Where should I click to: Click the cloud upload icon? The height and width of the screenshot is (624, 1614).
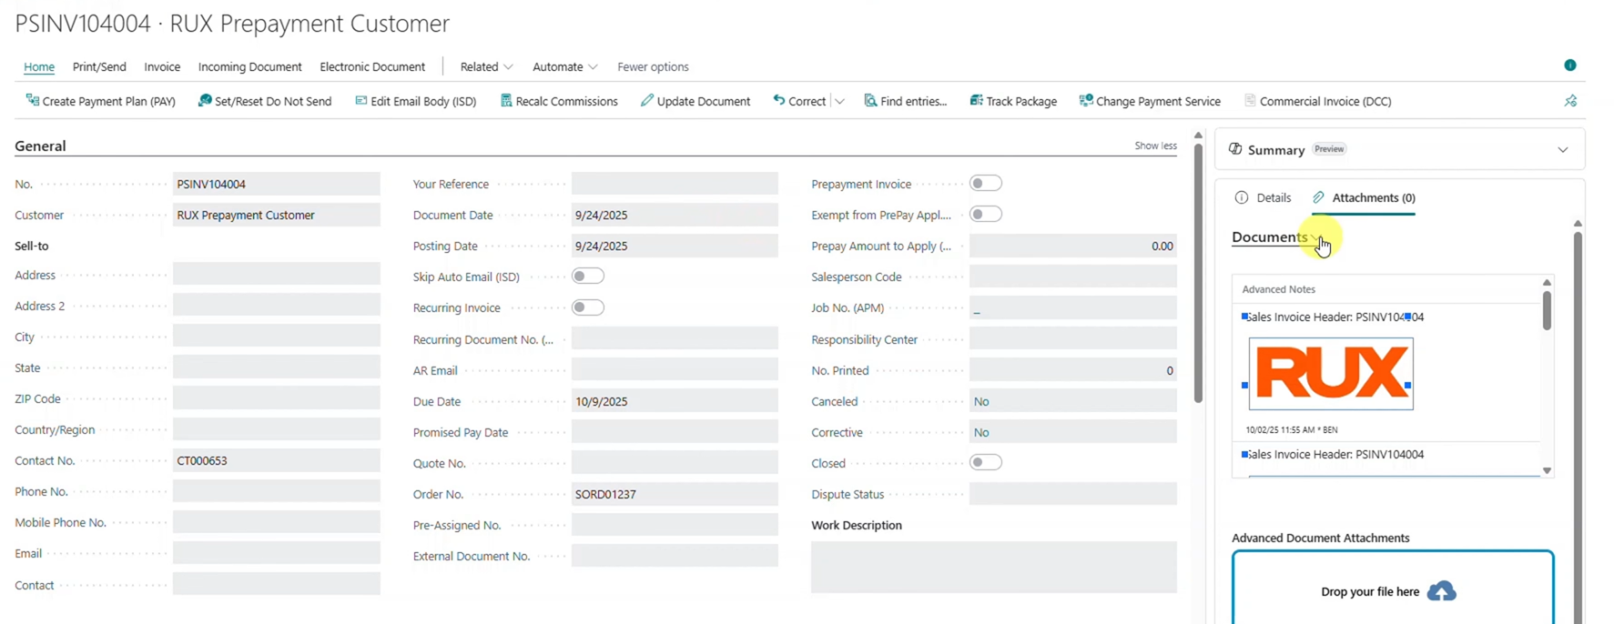[x=1441, y=592]
